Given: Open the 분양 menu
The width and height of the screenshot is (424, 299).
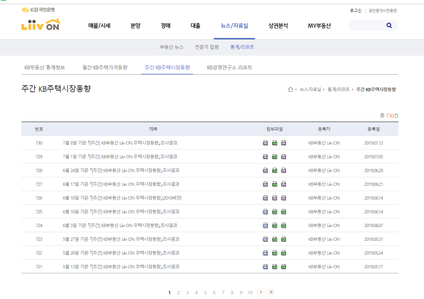Looking at the screenshot, I should click(135, 26).
